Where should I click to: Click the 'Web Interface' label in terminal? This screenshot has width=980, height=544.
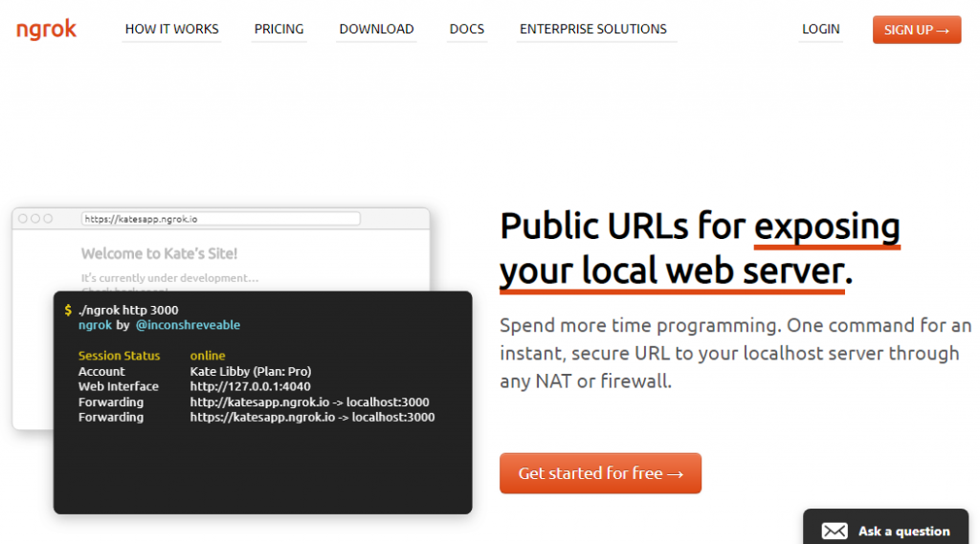(x=118, y=386)
